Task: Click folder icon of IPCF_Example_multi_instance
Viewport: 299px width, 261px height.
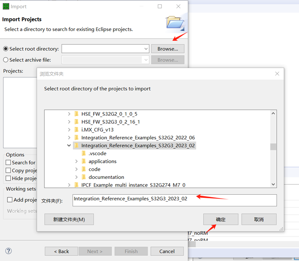Action: (76, 185)
